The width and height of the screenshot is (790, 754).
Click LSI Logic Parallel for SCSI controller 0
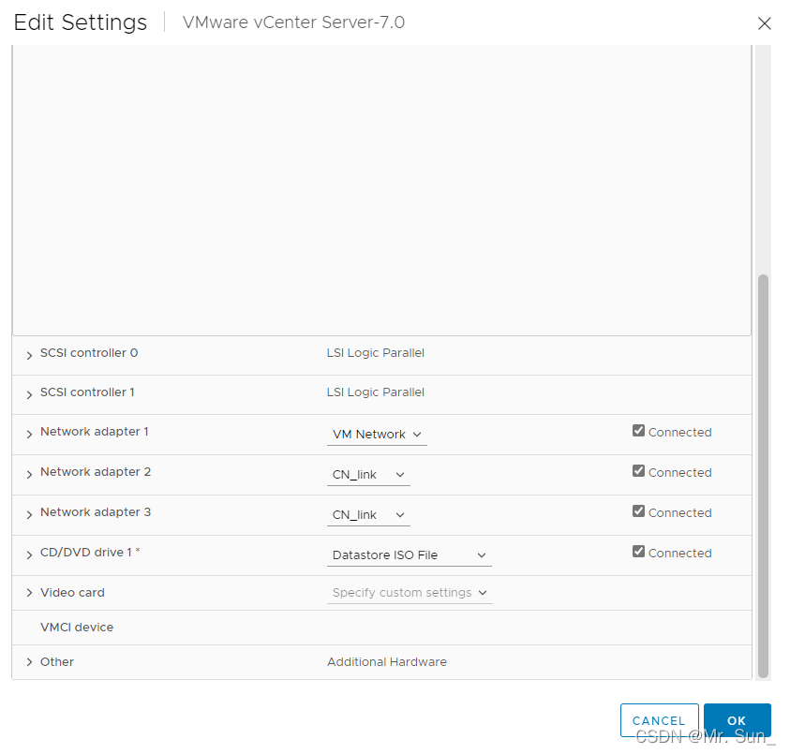pos(376,353)
